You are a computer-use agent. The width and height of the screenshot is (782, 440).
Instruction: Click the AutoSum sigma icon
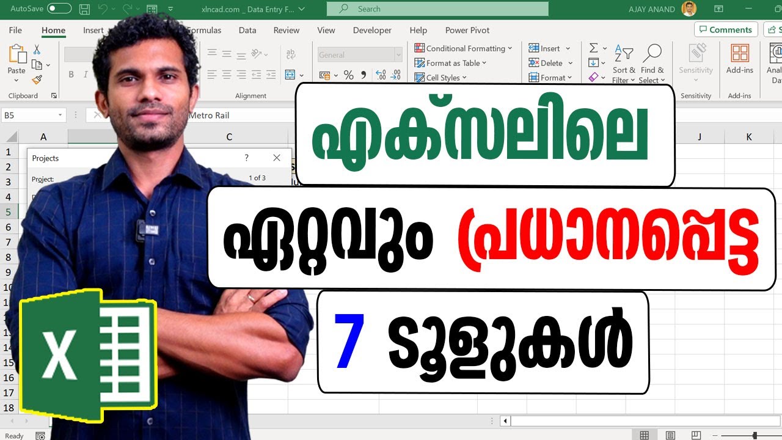pyautogui.click(x=594, y=48)
